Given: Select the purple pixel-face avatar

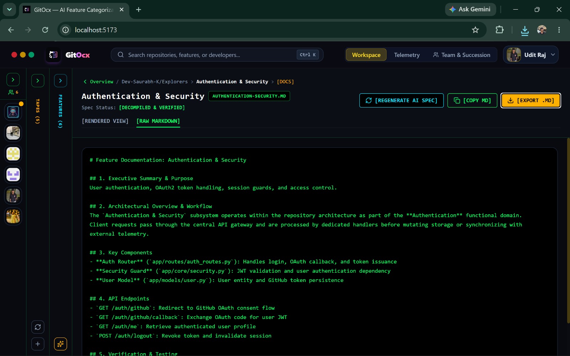Looking at the screenshot, I should pyautogui.click(x=13, y=174).
